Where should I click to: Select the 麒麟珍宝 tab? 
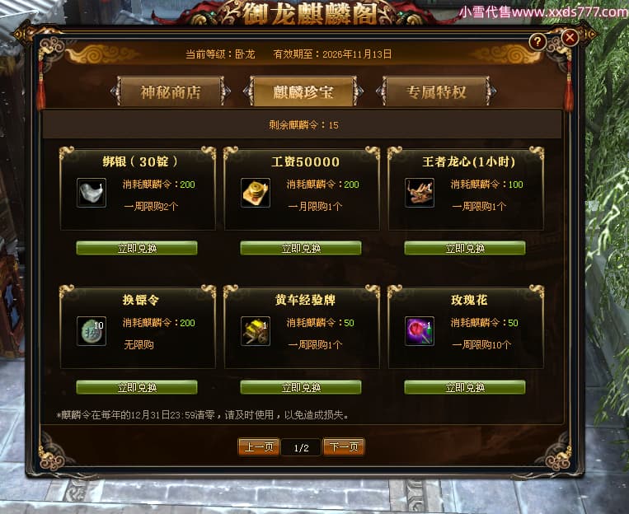[303, 91]
